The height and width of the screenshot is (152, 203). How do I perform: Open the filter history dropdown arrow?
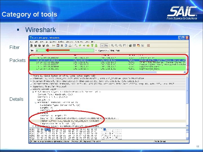tap(96, 50)
